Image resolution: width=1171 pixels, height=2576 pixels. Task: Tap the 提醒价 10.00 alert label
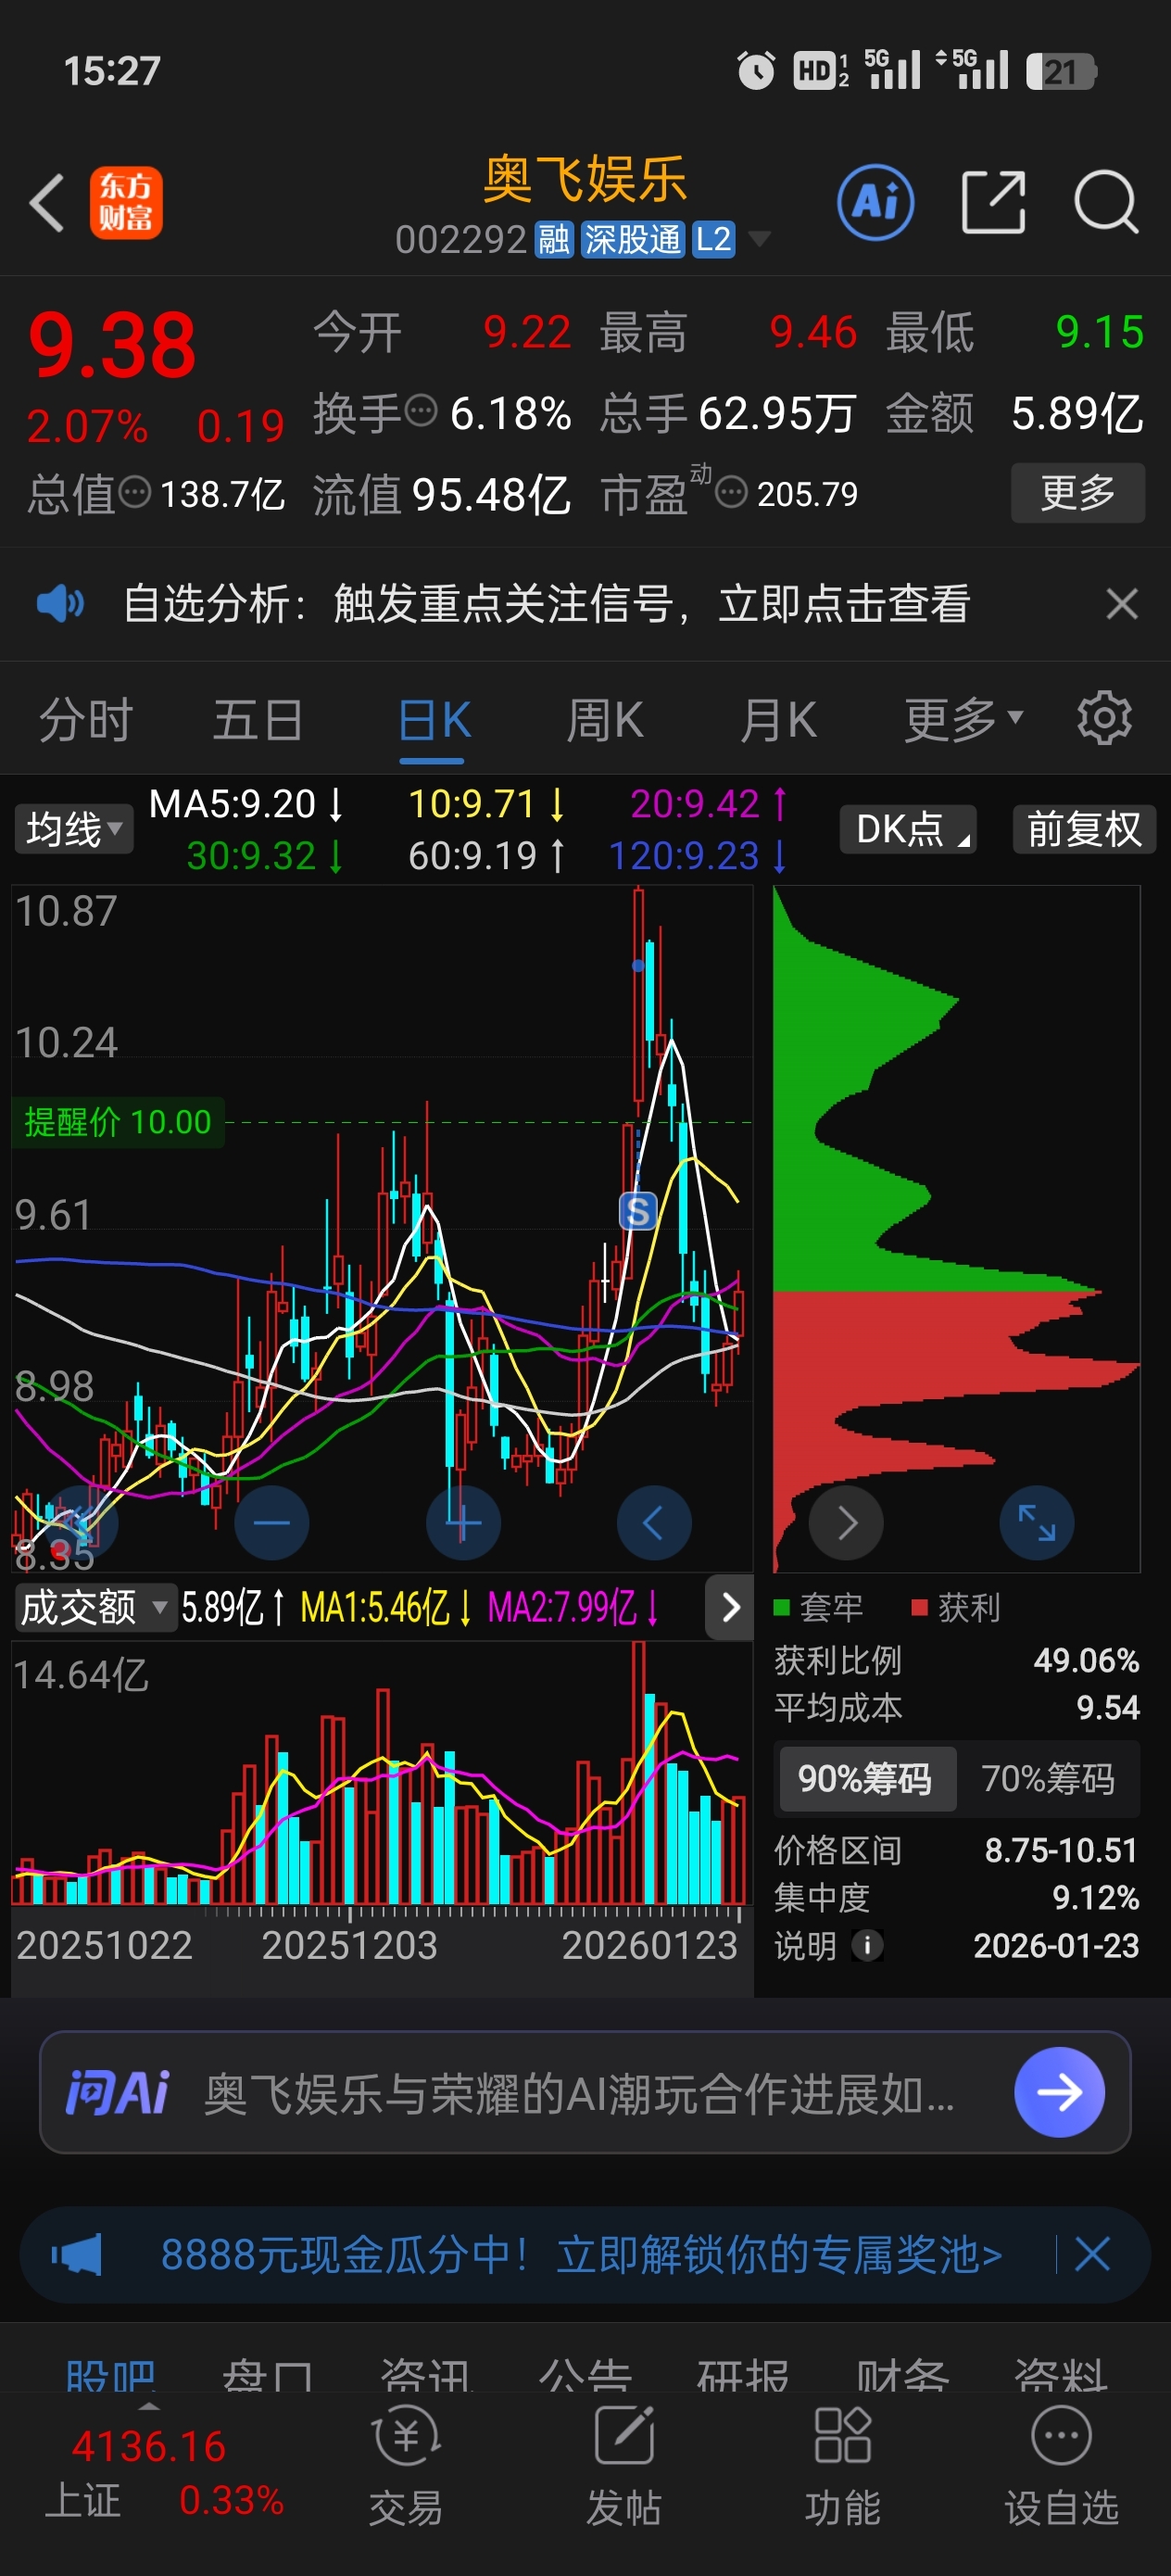118,1122
